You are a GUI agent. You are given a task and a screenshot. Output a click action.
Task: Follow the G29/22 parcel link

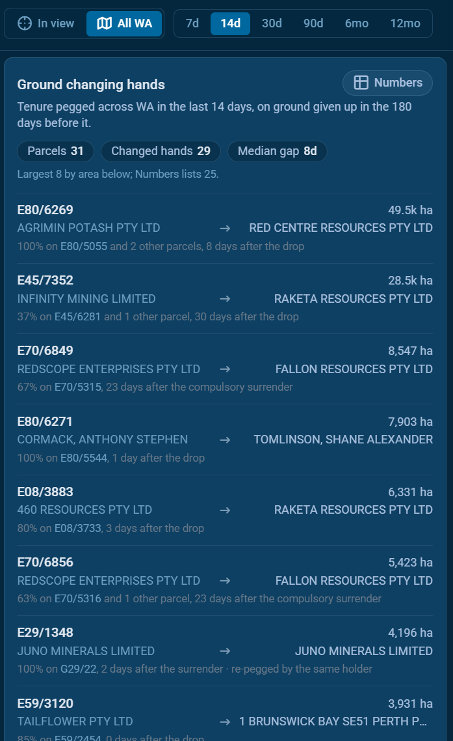[x=79, y=669]
